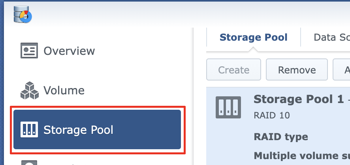Click the Storage Pool sidebar icon
The image size is (350, 165).
click(x=29, y=129)
